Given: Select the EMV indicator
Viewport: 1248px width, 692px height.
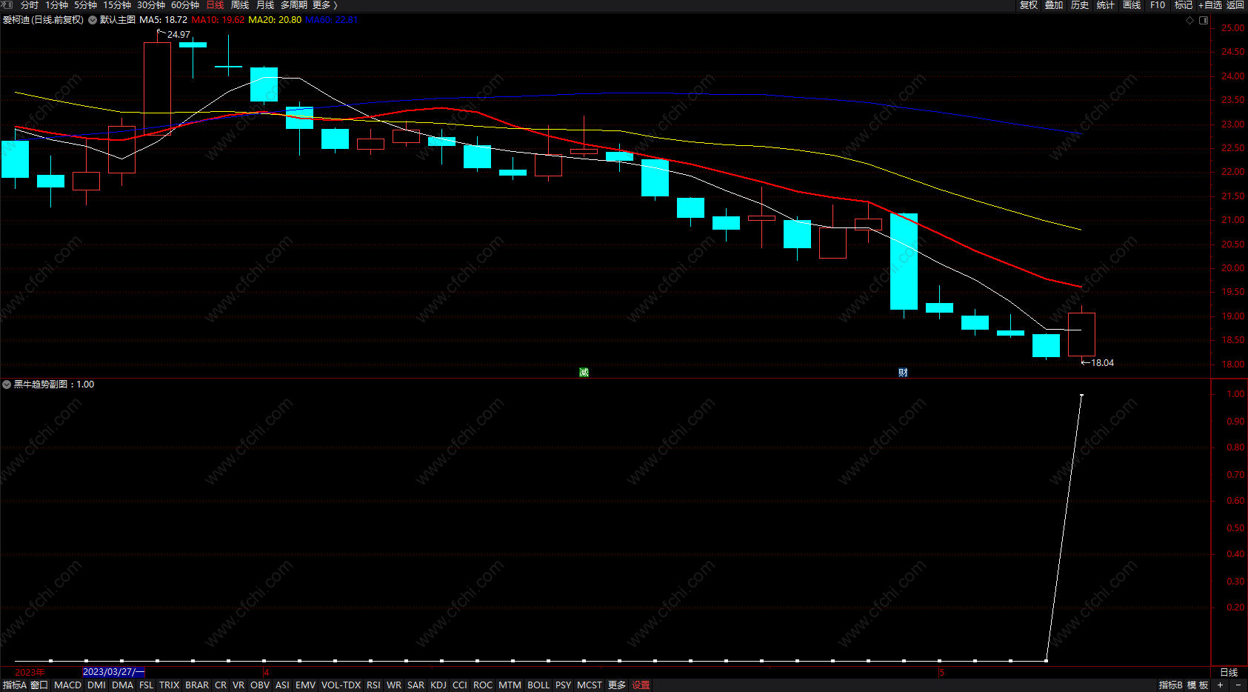Looking at the screenshot, I should click(x=306, y=685).
